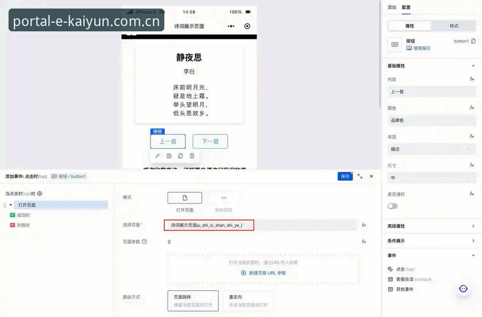
Task: Click the fx icon beside 类型
Action: (x=472, y=136)
